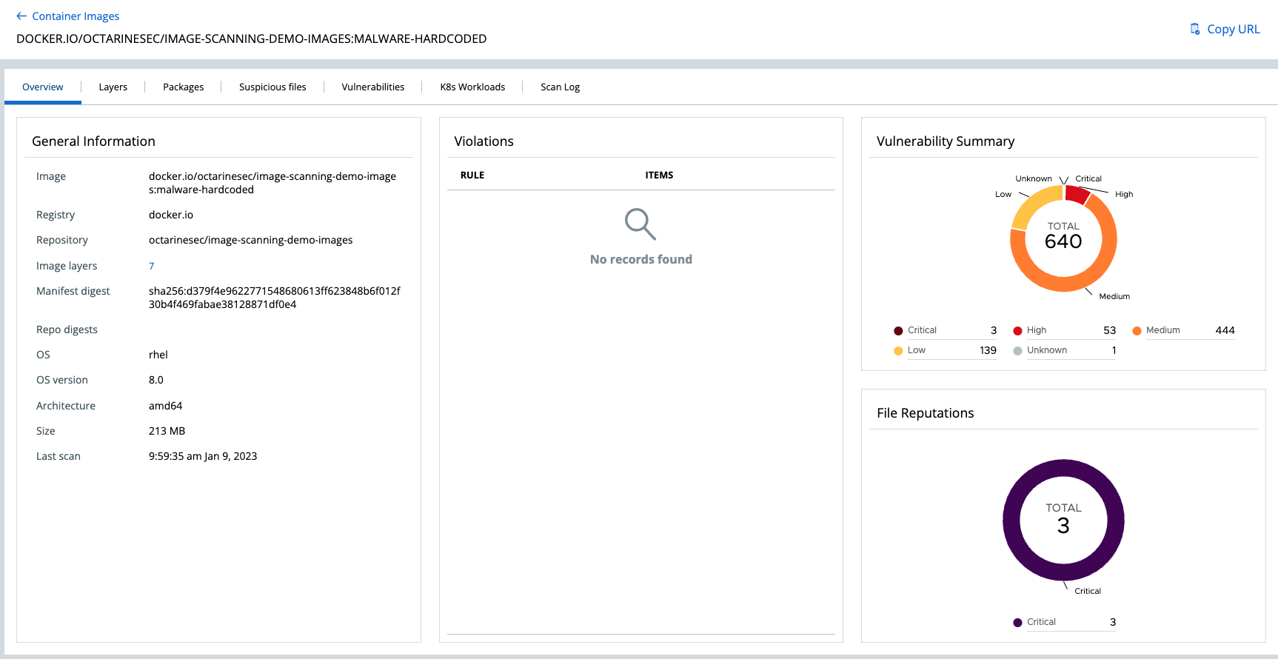View the Scan Log tab
The width and height of the screenshot is (1278, 659).
tap(560, 87)
